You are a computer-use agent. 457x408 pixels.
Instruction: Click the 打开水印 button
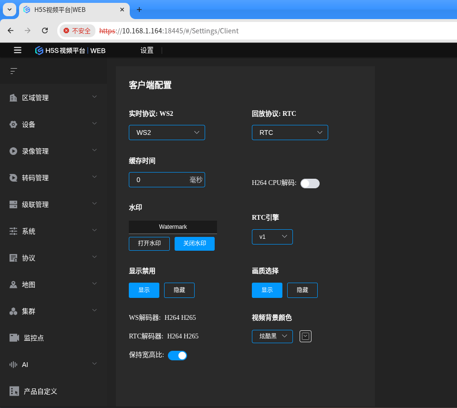(149, 244)
